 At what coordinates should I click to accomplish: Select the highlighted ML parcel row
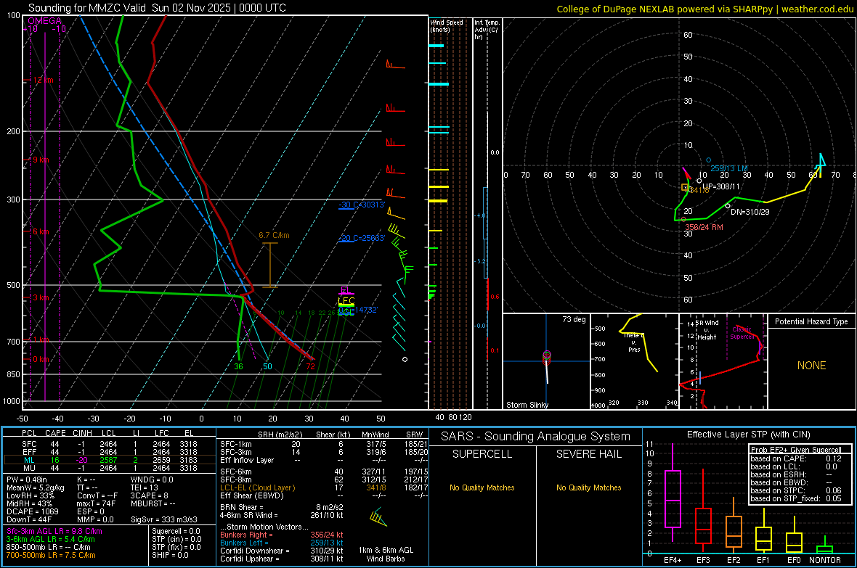coord(110,460)
